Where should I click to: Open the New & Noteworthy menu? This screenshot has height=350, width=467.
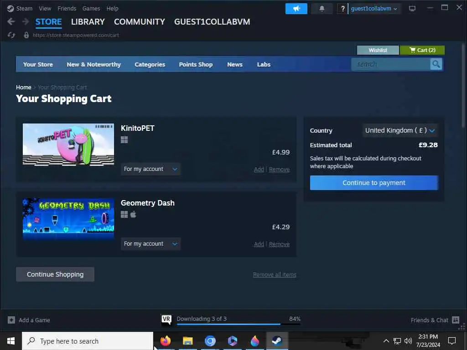(93, 65)
